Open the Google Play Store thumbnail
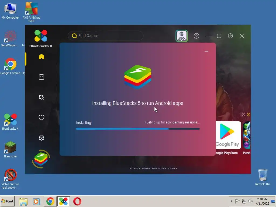The image size is (276, 207). [x=228, y=135]
